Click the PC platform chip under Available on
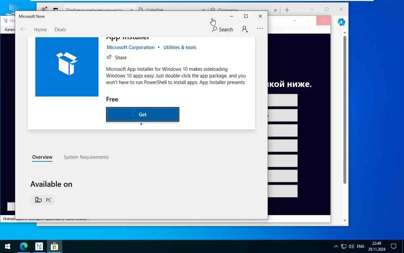The width and height of the screenshot is (404, 253). [x=43, y=200]
